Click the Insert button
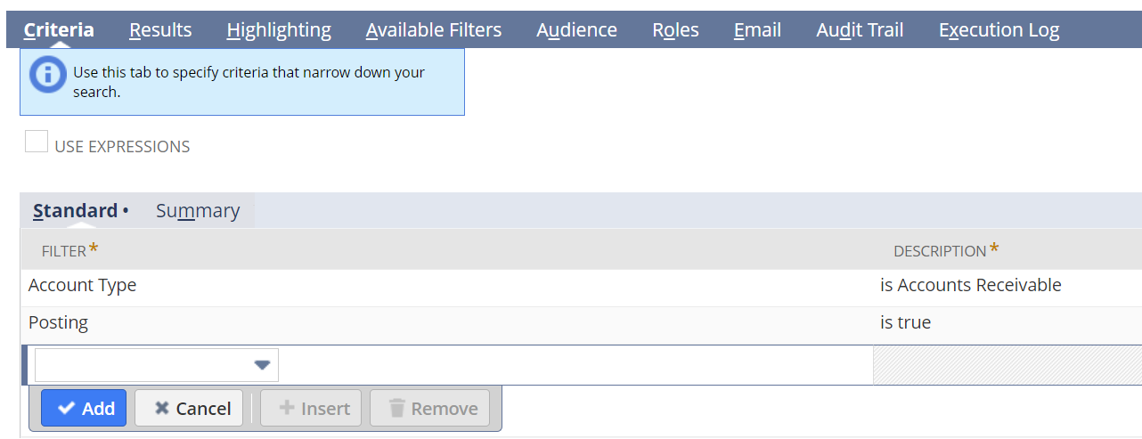1142x439 pixels. click(312, 408)
